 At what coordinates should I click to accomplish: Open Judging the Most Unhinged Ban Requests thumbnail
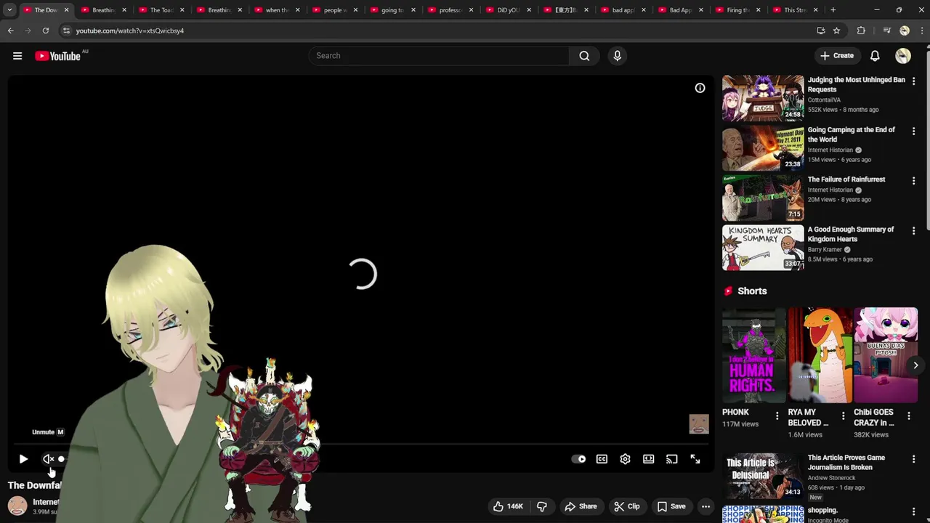click(x=763, y=97)
